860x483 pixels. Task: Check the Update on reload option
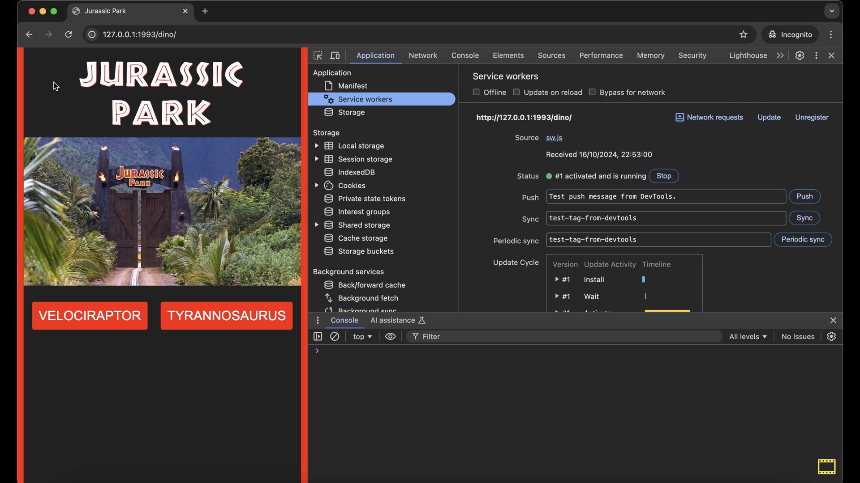click(x=516, y=92)
